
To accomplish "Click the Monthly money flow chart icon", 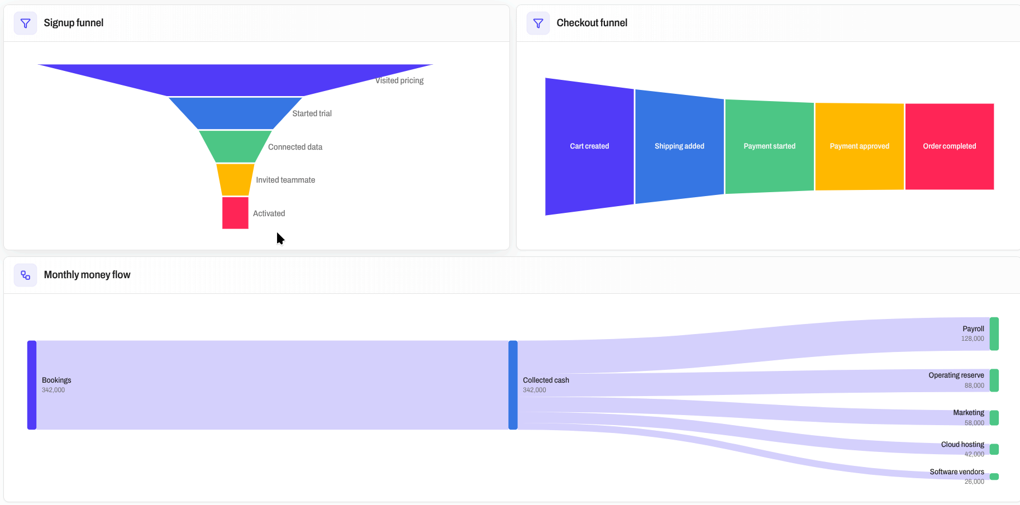I will tap(25, 275).
